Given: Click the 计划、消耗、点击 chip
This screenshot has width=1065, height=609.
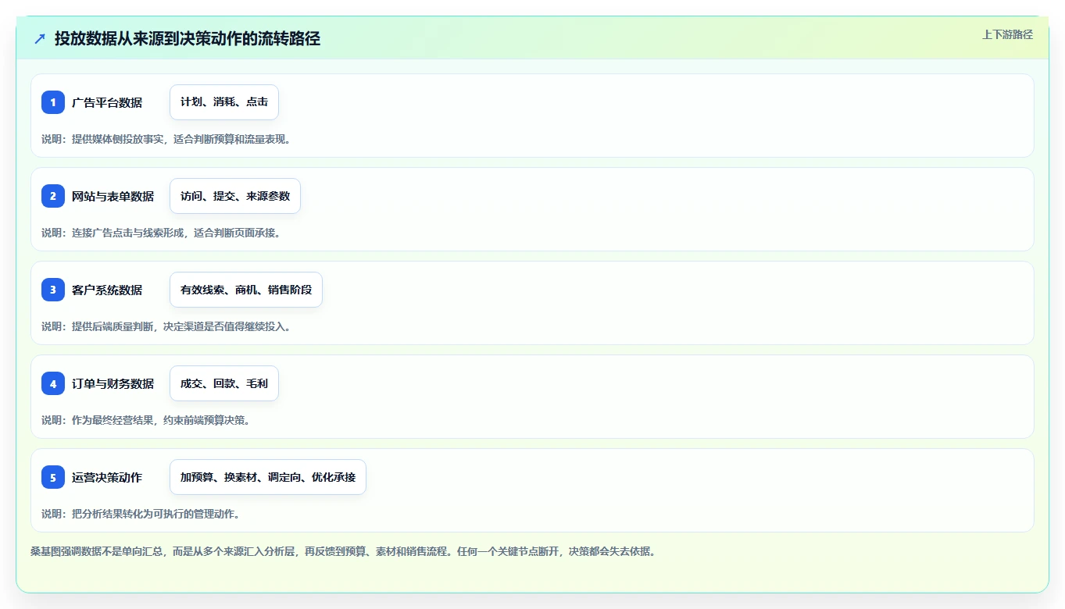Looking at the screenshot, I should 224,102.
